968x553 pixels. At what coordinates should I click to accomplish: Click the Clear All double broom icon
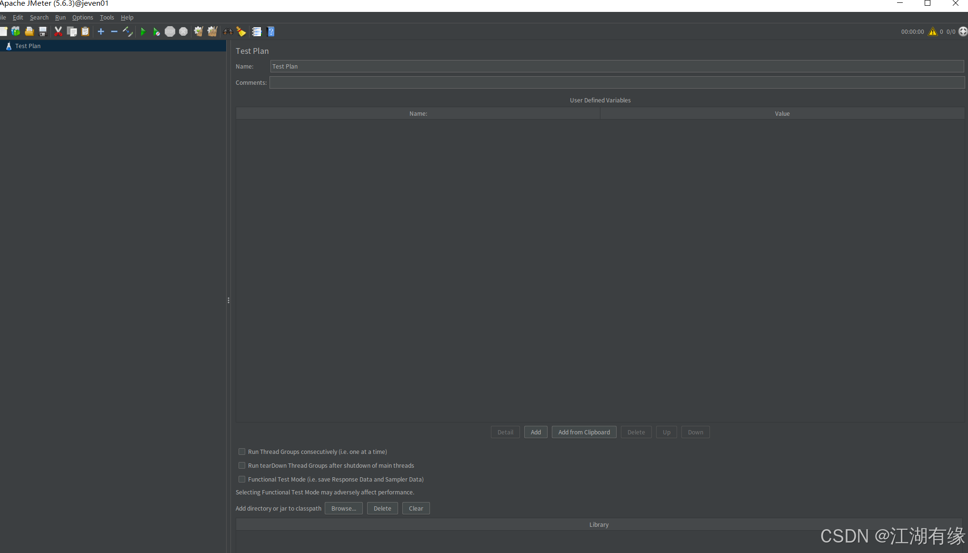pyautogui.click(x=212, y=31)
